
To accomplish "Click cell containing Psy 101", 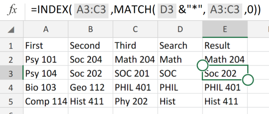I will 46,59.
